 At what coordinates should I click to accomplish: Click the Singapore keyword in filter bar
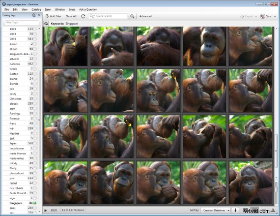click(72, 24)
